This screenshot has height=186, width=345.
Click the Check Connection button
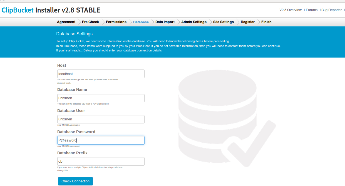point(75,181)
